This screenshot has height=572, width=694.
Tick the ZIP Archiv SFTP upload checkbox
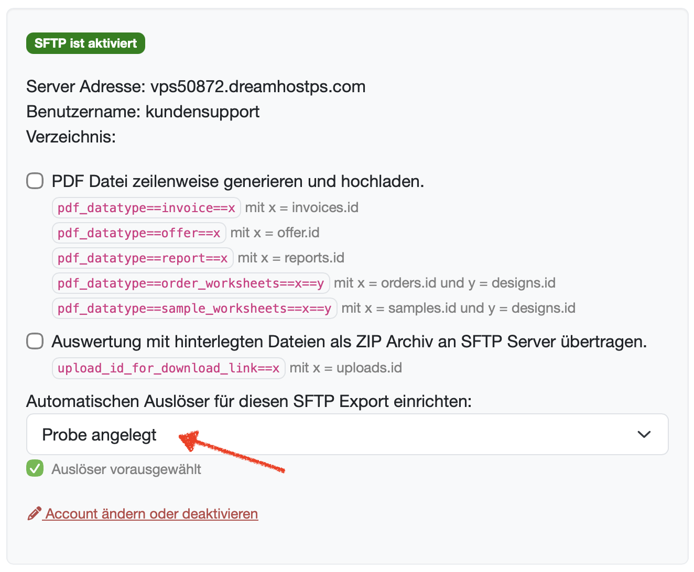pyautogui.click(x=35, y=342)
